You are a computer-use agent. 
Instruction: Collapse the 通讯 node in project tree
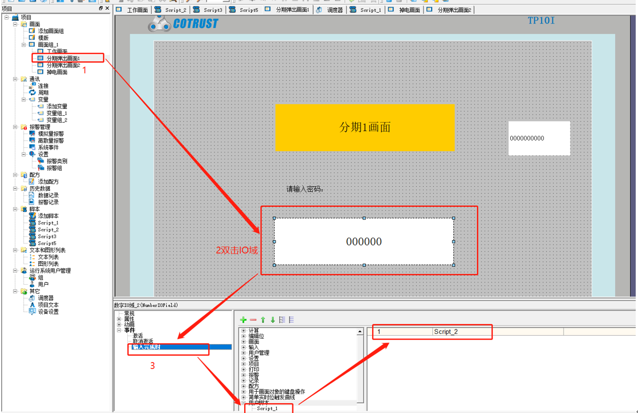click(15, 79)
